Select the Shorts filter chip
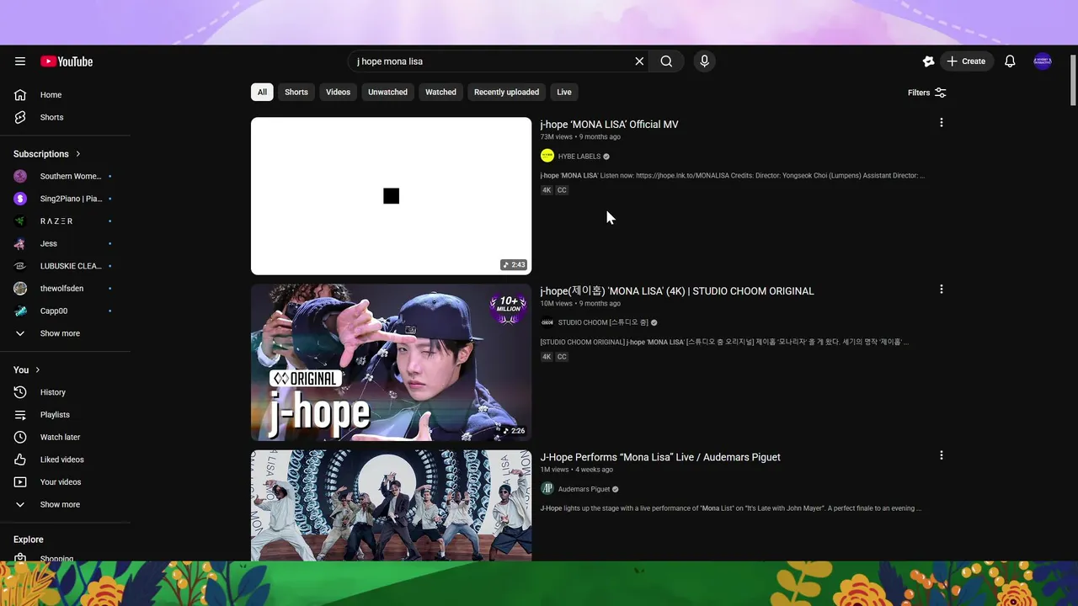Image resolution: width=1078 pixels, height=606 pixels. point(296,93)
